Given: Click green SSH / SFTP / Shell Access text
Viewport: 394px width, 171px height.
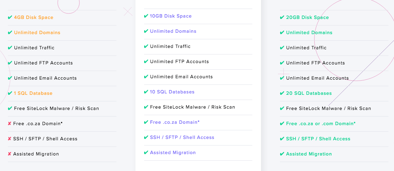Looking at the screenshot, I should pyautogui.click(x=318, y=139).
